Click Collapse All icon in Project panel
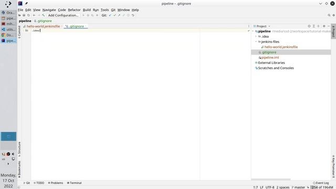Image resolution: width=336 pixels, height=189 pixels. [318, 26]
